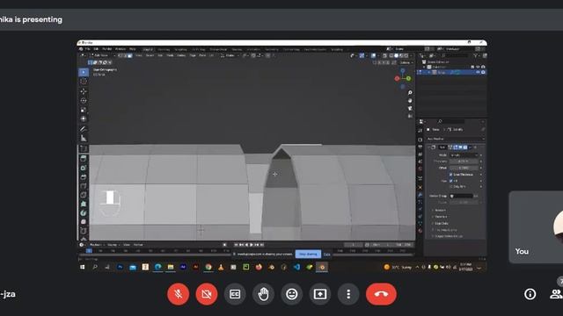Viewport: 563px width, 316px height.
Task: Open the modifier Mode dropdown
Action: coord(464,155)
